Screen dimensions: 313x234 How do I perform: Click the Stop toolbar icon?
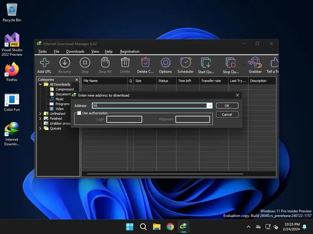pyautogui.click(x=85, y=62)
